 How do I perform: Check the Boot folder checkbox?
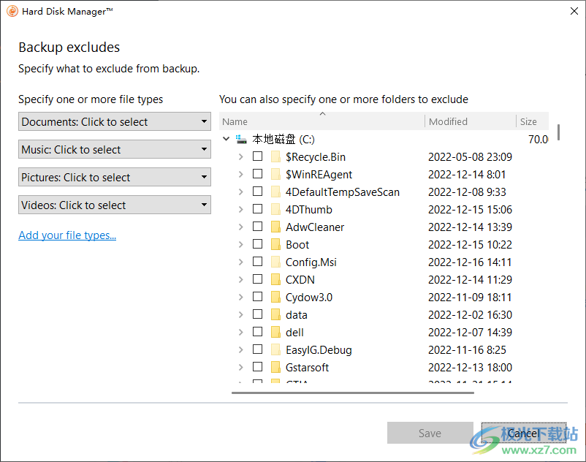[x=257, y=244]
